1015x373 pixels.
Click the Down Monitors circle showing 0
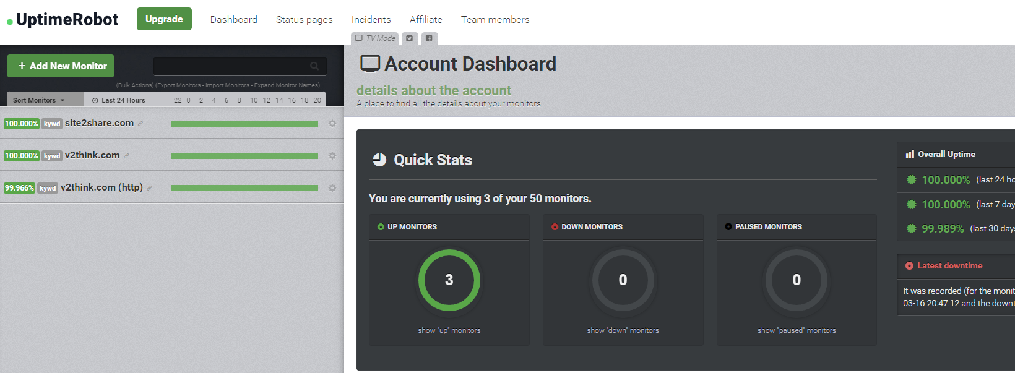[623, 280]
